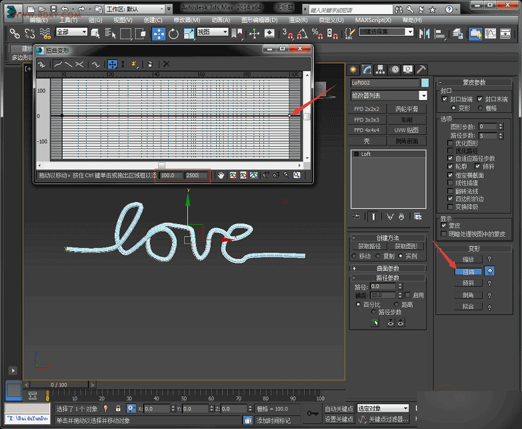This screenshot has height=429, width=522.
Task: Toggle the lightbulb next to 扭曲 deformation
Action: point(489,271)
